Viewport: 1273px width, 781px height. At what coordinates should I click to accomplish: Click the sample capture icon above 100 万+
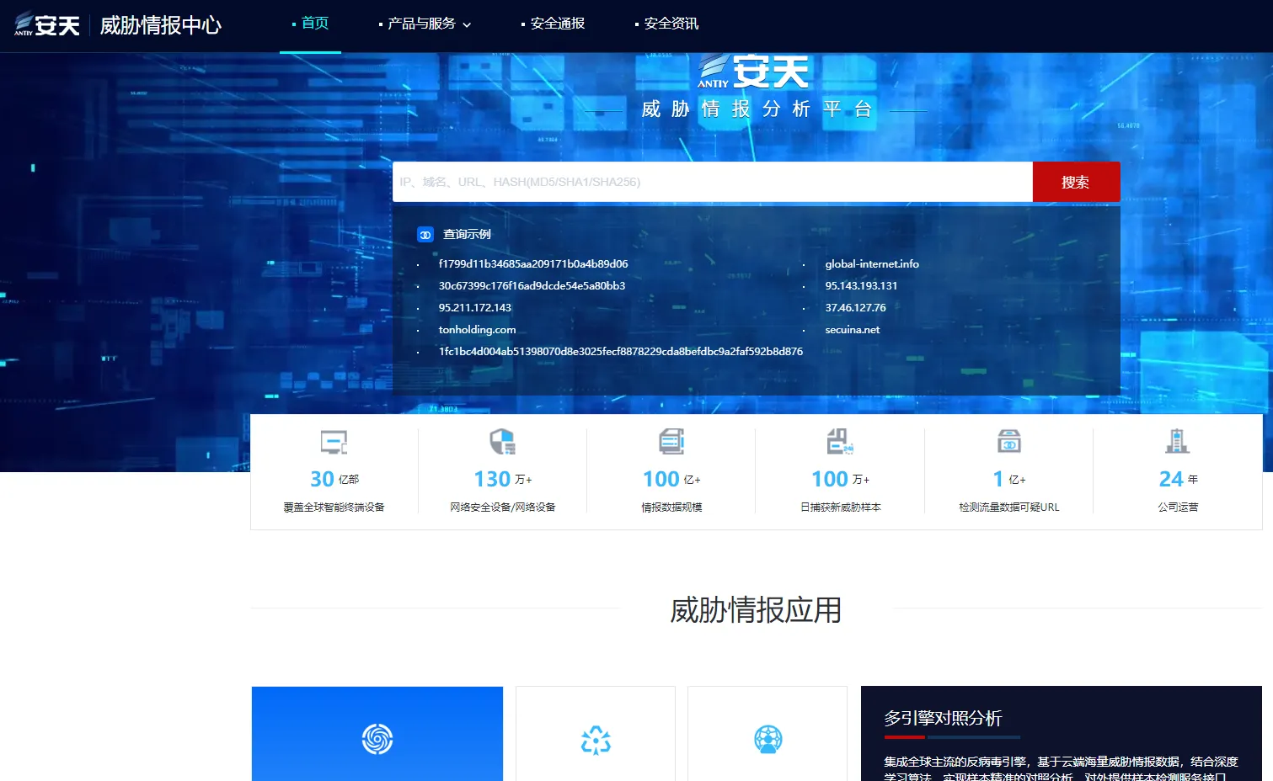[840, 441]
